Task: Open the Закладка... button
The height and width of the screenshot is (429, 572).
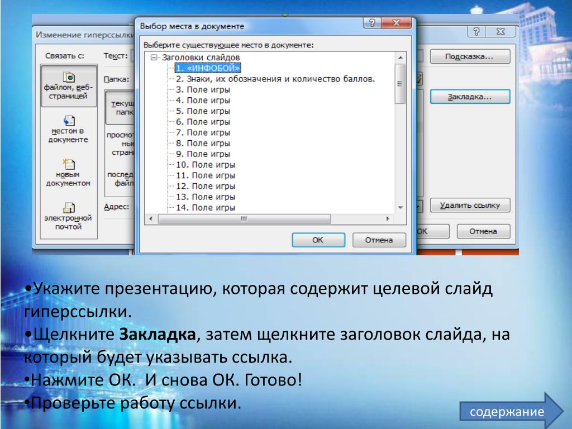Action: click(x=470, y=97)
